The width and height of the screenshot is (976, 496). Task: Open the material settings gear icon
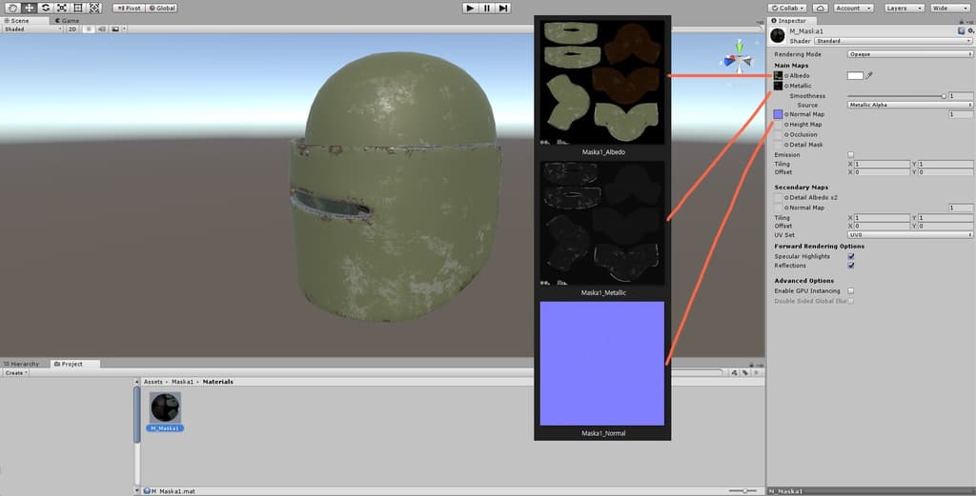point(970,31)
